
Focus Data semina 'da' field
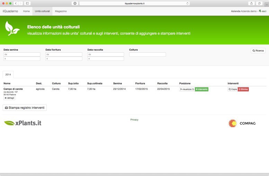22,55
